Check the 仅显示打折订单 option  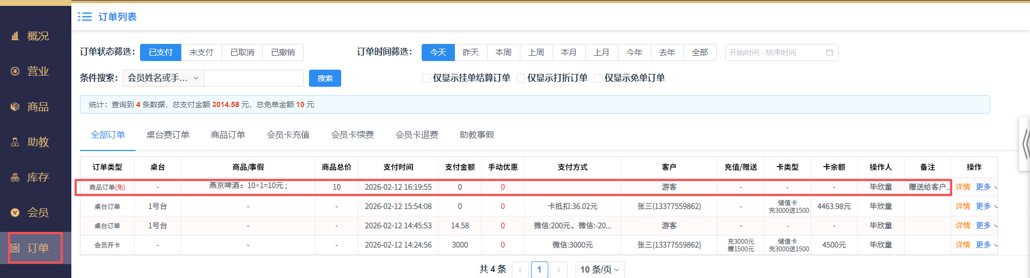pyautogui.click(x=521, y=78)
